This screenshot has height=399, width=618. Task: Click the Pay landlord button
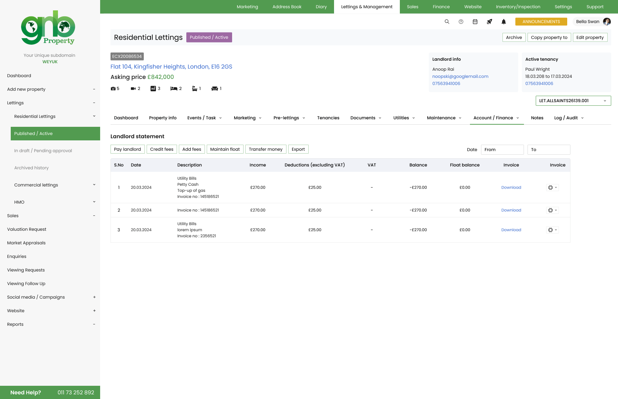[x=127, y=149]
